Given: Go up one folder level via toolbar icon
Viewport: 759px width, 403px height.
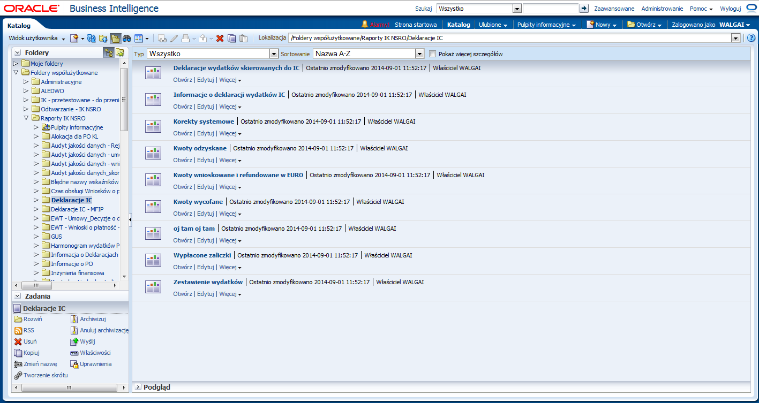Looking at the screenshot, I should pyautogui.click(x=103, y=38).
